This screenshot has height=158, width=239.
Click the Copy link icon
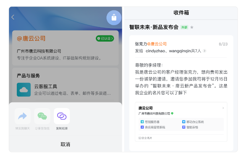click(61, 116)
